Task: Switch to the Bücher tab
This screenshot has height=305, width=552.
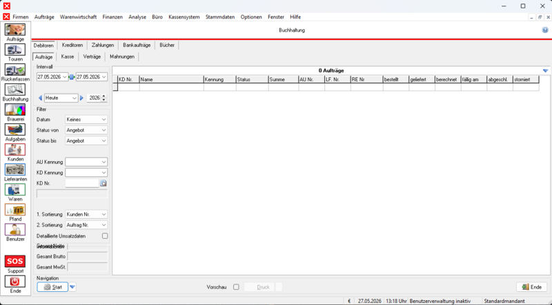Action: [167, 45]
